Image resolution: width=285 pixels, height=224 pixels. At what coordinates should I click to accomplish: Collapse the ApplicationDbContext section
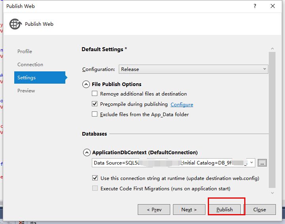(x=86, y=152)
